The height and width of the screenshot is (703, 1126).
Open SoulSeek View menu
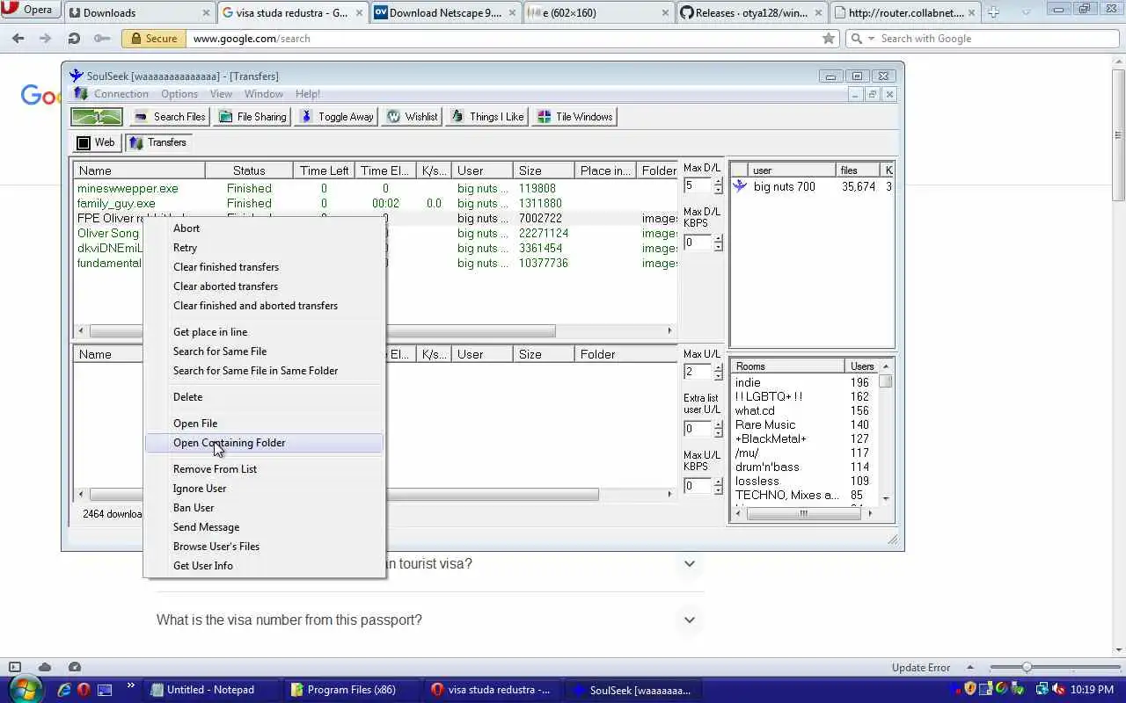pyautogui.click(x=221, y=94)
